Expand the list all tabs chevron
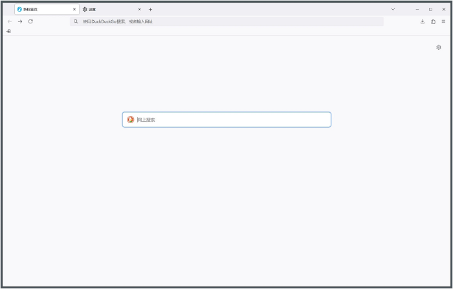Image resolution: width=453 pixels, height=289 pixels. (x=393, y=9)
